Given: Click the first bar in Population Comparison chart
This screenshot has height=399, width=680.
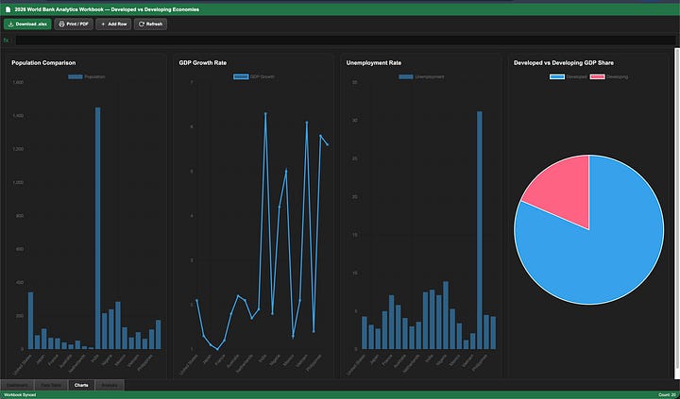Looking at the screenshot, I should coord(30,321).
